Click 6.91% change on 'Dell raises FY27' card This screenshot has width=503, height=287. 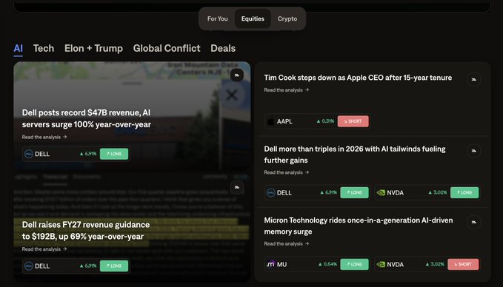88,266
